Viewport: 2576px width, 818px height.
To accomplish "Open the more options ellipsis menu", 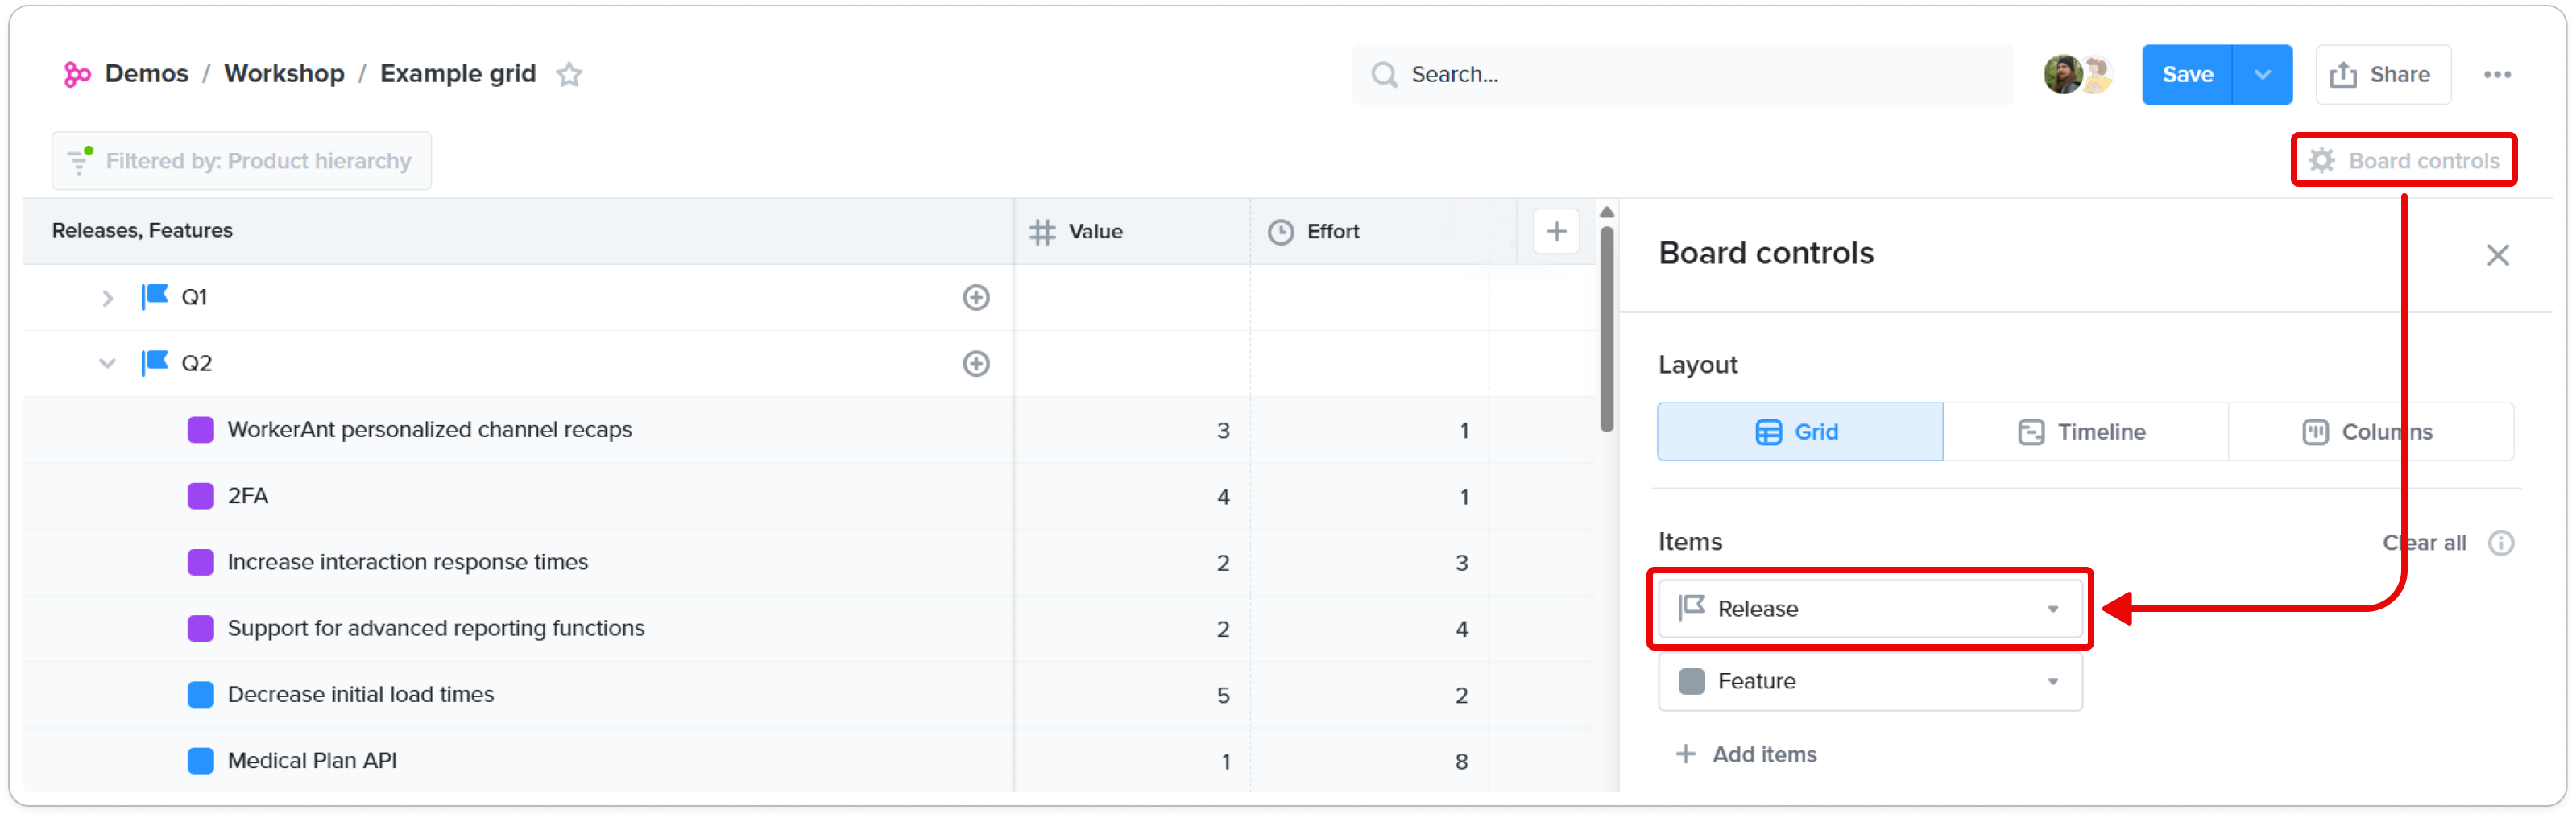I will point(2497,74).
